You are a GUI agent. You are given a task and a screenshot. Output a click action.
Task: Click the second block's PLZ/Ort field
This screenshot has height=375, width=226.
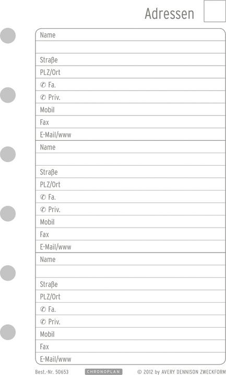click(x=130, y=184)
